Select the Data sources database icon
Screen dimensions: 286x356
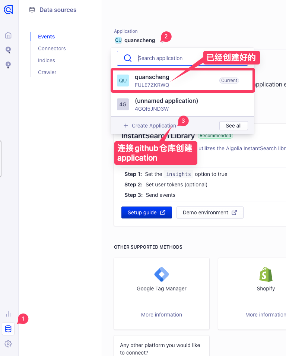coord(8,328)
